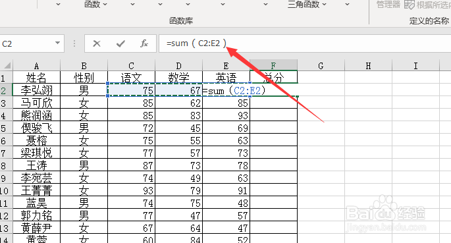Select column I header
This screenshot has height=243, width=451.
[415, 66]
